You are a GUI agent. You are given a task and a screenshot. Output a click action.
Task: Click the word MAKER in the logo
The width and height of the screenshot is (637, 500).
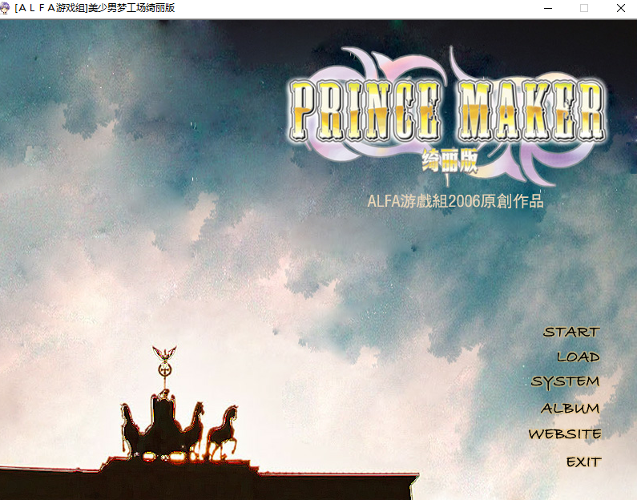(x=530, y=111)
